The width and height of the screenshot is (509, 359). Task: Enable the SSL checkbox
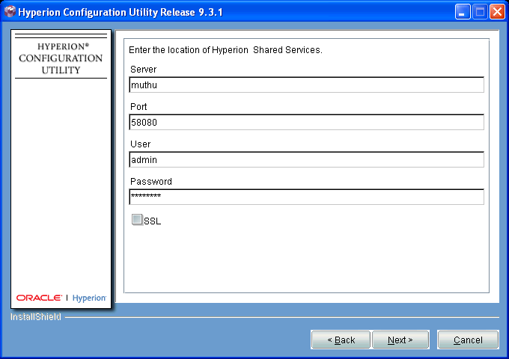pyautogui.click(x=137, y=220)
